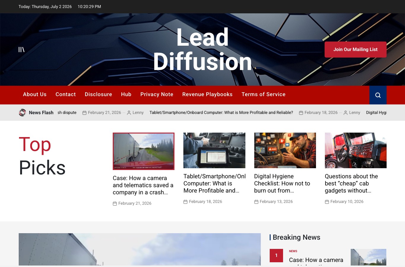Click calendar icon next to February 13, 2026
The image size is (405, 267).
click(256, 202)
